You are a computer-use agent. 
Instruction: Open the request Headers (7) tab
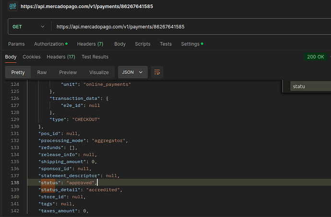(90, 44)
